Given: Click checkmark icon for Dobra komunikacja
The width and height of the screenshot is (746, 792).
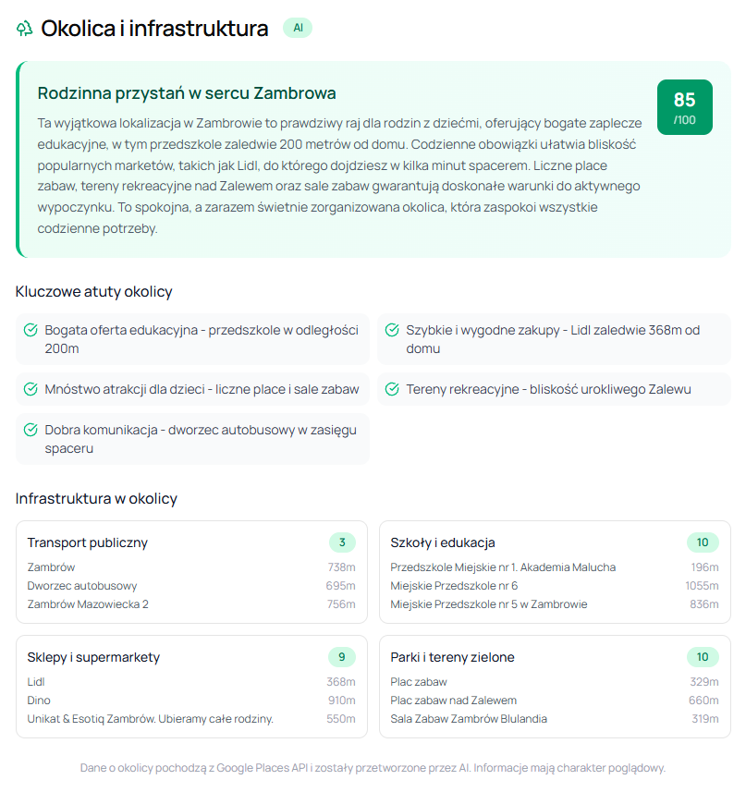Looking at the screenshot, I should tap(31, 430).
